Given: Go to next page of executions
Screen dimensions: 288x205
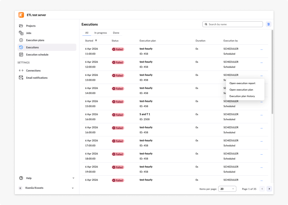Looking at the screenshot, I should pyautogui.click(x=269, y=189).
